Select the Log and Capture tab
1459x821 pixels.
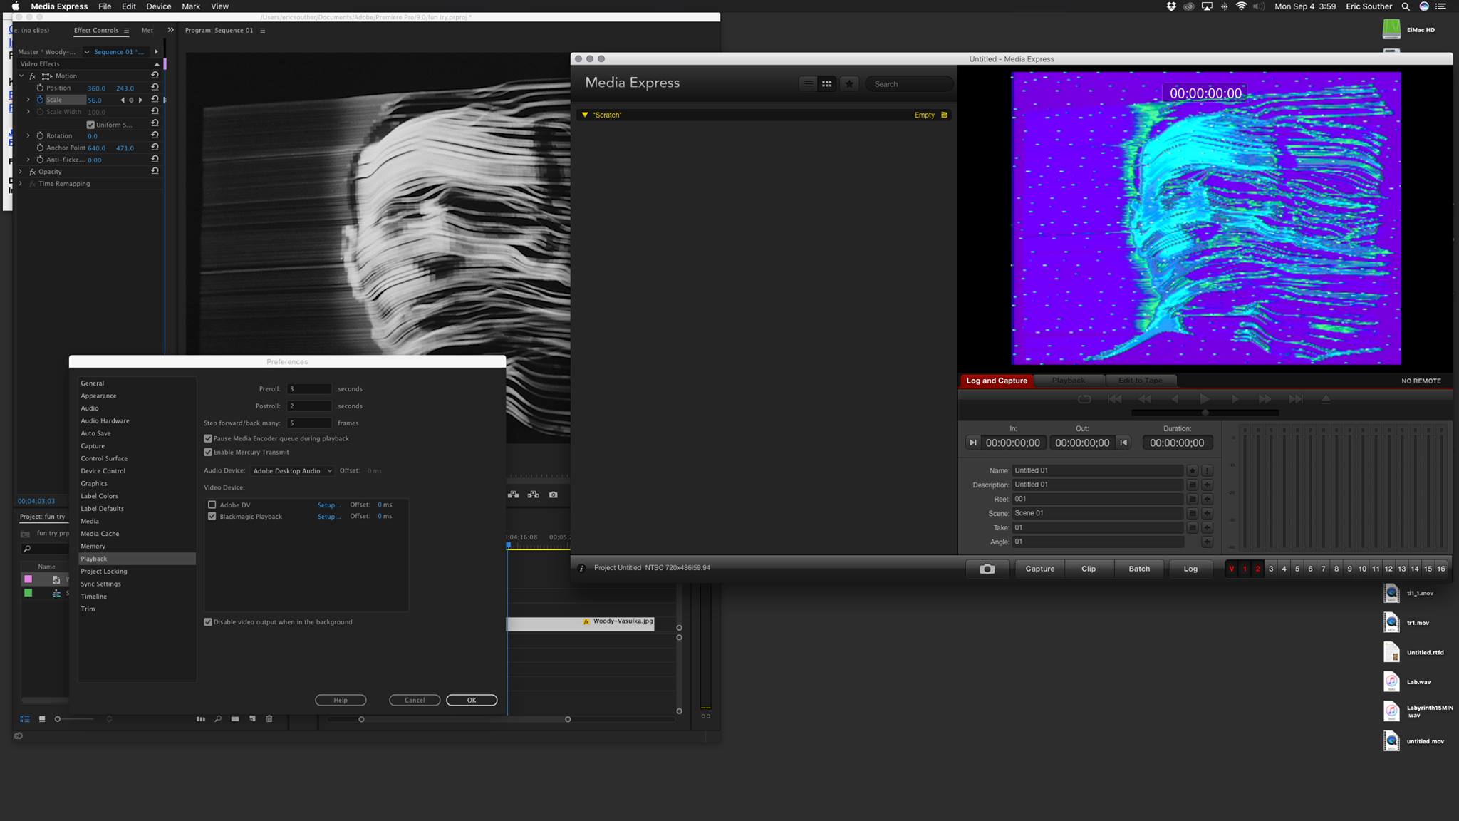click(997, 381)
